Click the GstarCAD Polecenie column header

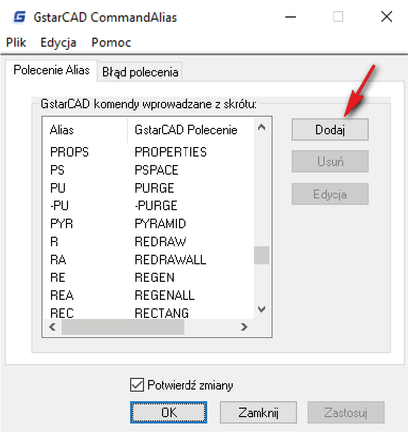[x=186, y=130]
